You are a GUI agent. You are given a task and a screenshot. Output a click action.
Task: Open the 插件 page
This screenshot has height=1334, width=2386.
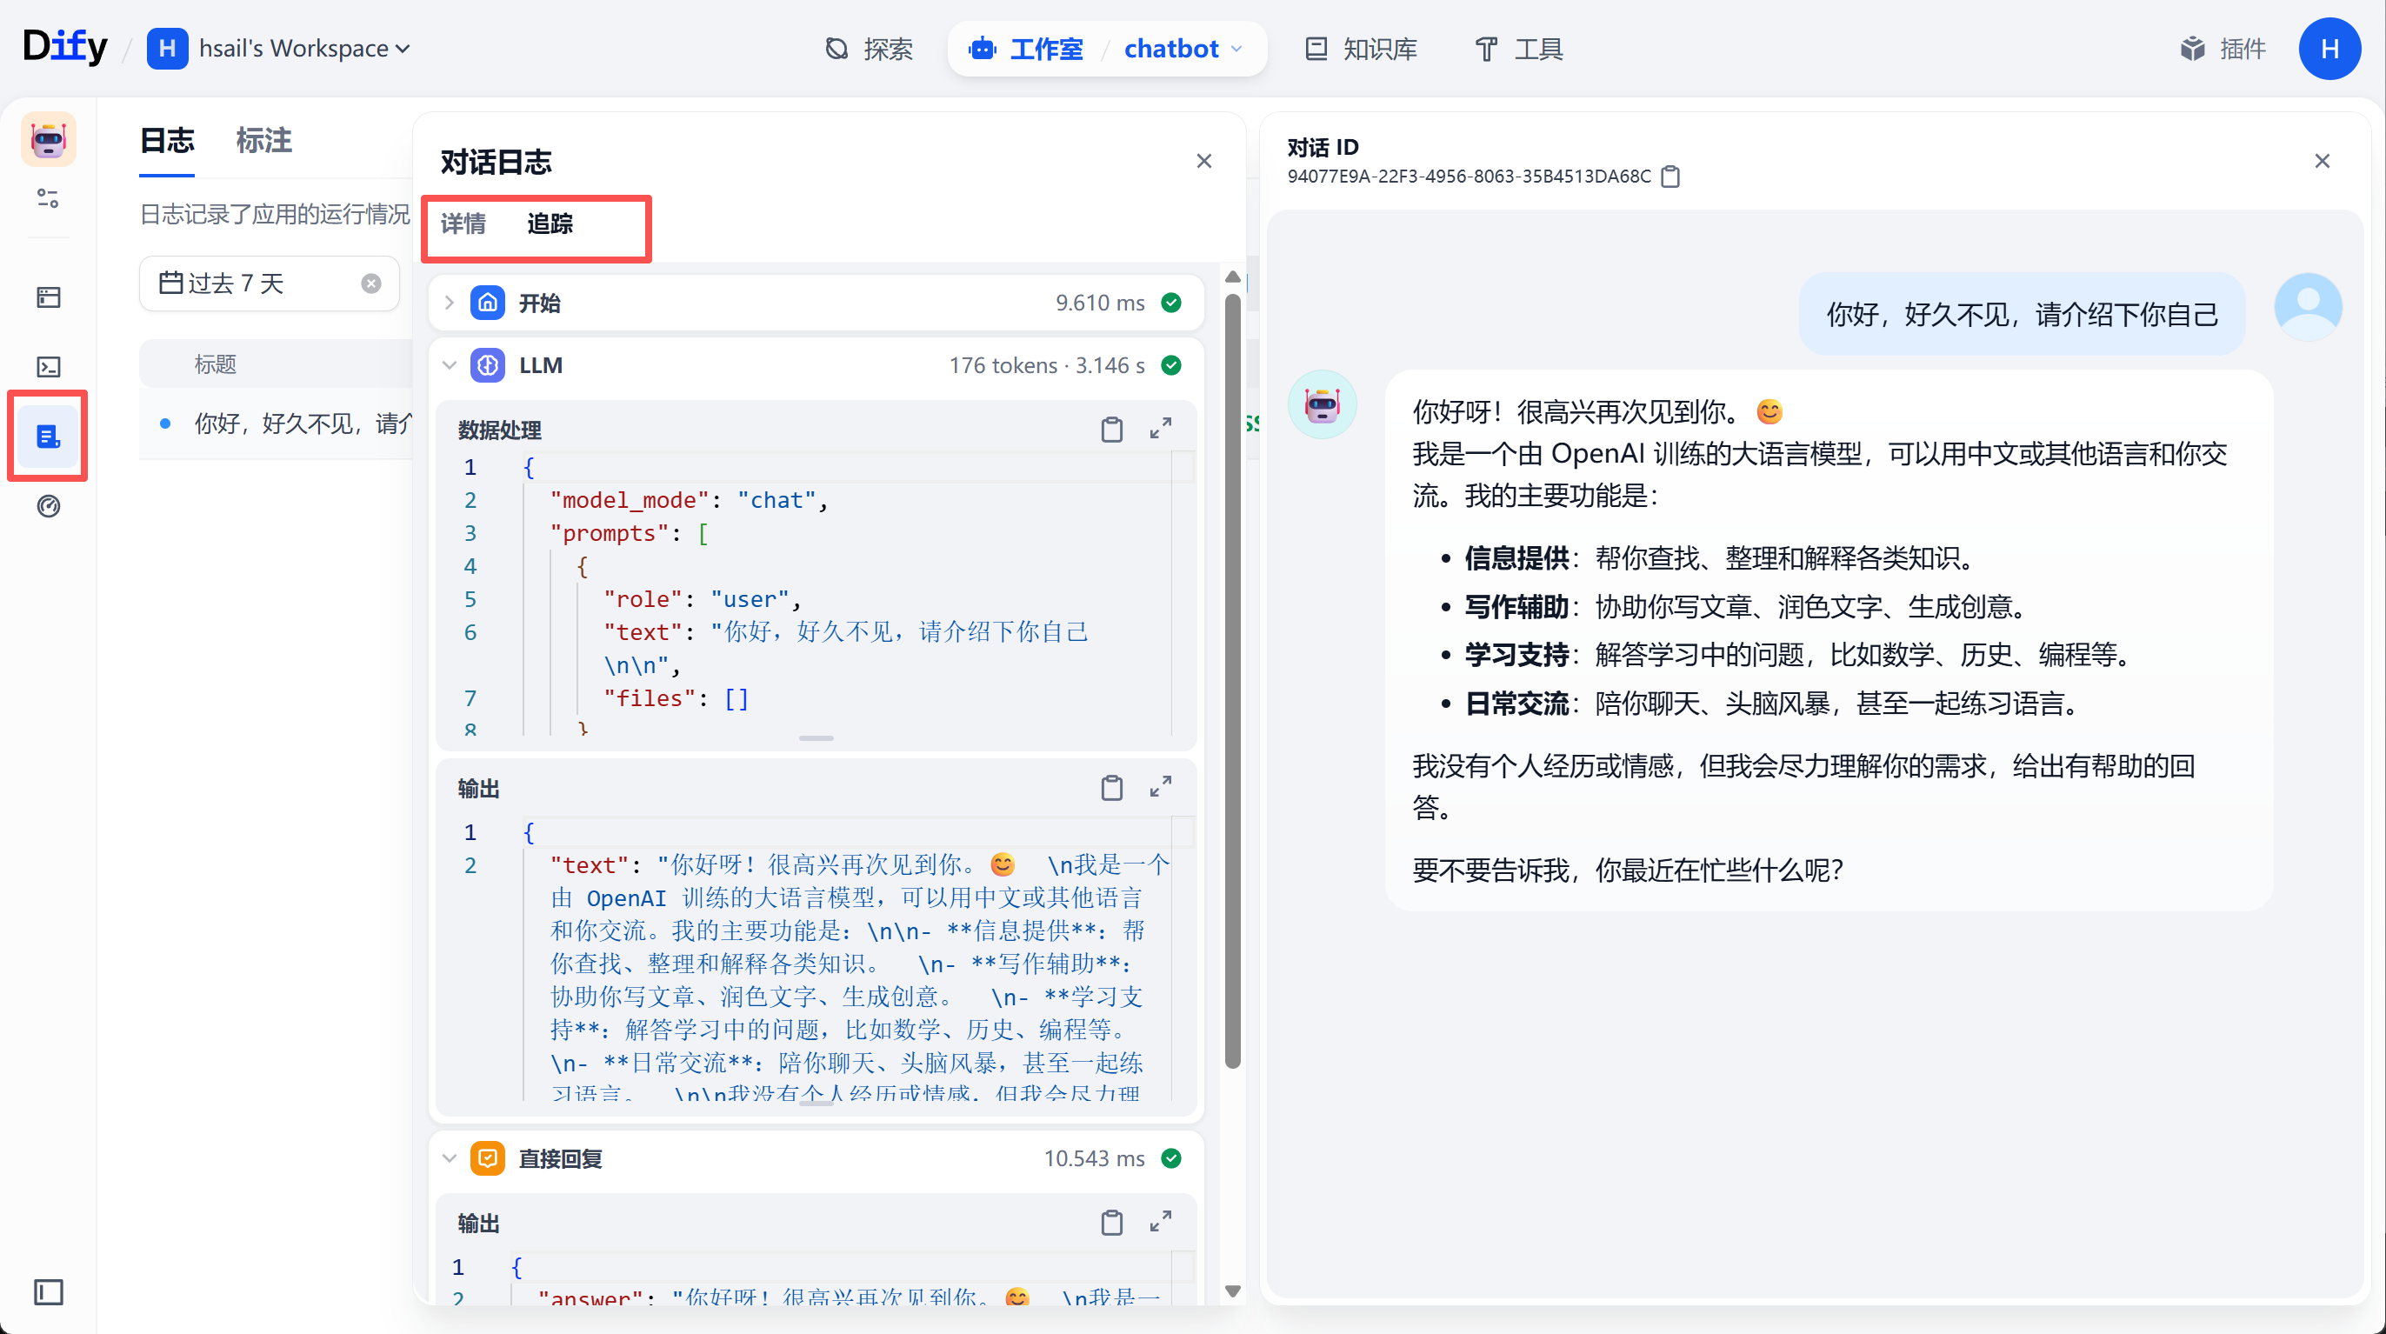(2223, 48)
